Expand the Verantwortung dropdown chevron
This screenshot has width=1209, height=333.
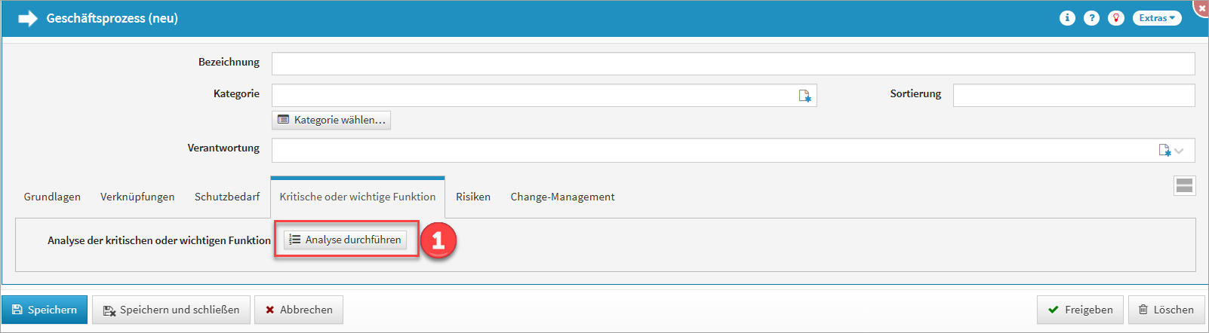click(1180, 151)
